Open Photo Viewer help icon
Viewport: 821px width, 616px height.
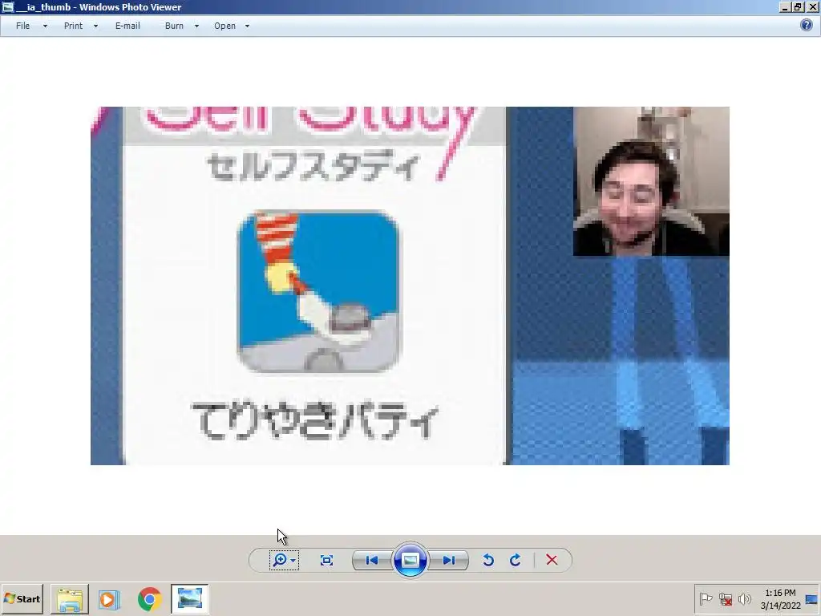pos(807,25)
